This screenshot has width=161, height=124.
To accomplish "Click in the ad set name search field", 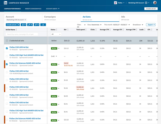I will tap(22, 34).
